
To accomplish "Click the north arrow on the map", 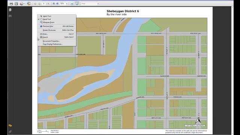I will pyautogui.click(x=198, y=119).
